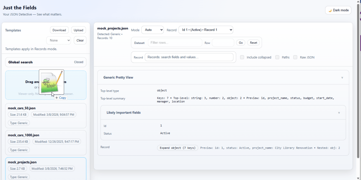This screenshot has height=180, width=361.
Task: Collapse the Likely important fields section
Action: click(x=339, y=112)
